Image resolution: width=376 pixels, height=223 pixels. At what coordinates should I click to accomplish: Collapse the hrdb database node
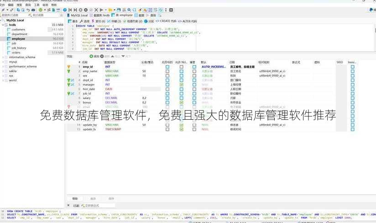click(x=3, y=25)
